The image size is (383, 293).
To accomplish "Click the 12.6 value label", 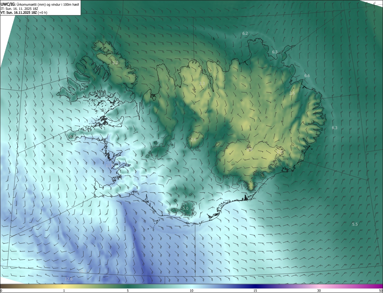I will coord(69,279).
